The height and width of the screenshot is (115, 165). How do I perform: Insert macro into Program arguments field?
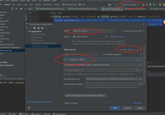[x=137, y=70]
